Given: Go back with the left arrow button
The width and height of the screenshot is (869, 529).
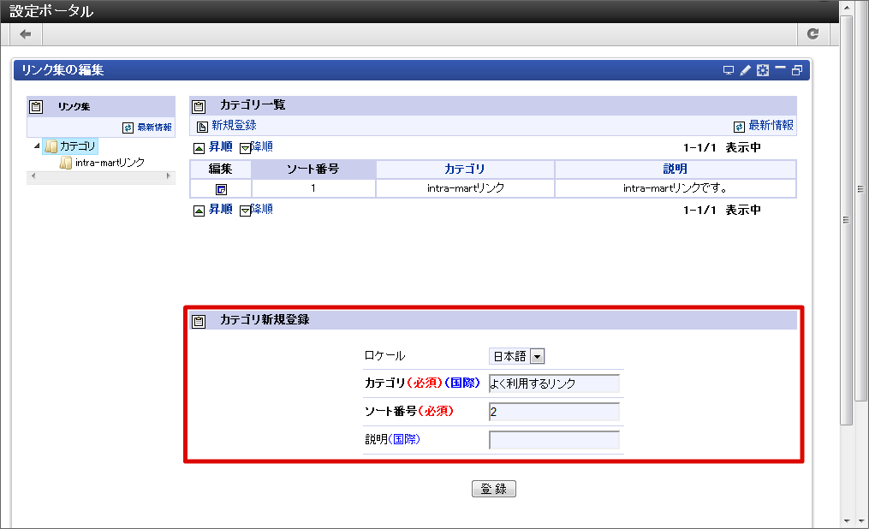Looking at the screenshot, I should [26, 34].
